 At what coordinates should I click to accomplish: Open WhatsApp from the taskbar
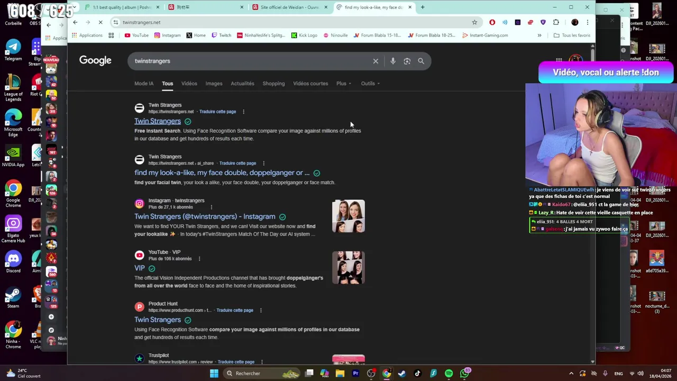coord(464,374)
